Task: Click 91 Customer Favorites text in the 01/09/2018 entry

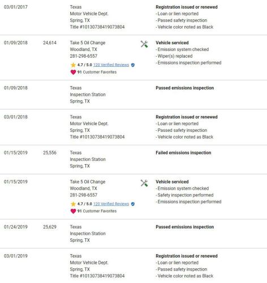Action: tap(97, 72)
